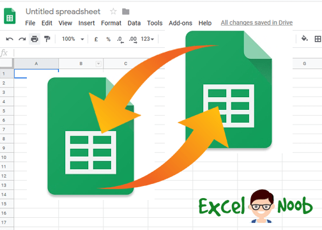Format as currency with pound icon
322x230 pixels.
pos(96,39)
